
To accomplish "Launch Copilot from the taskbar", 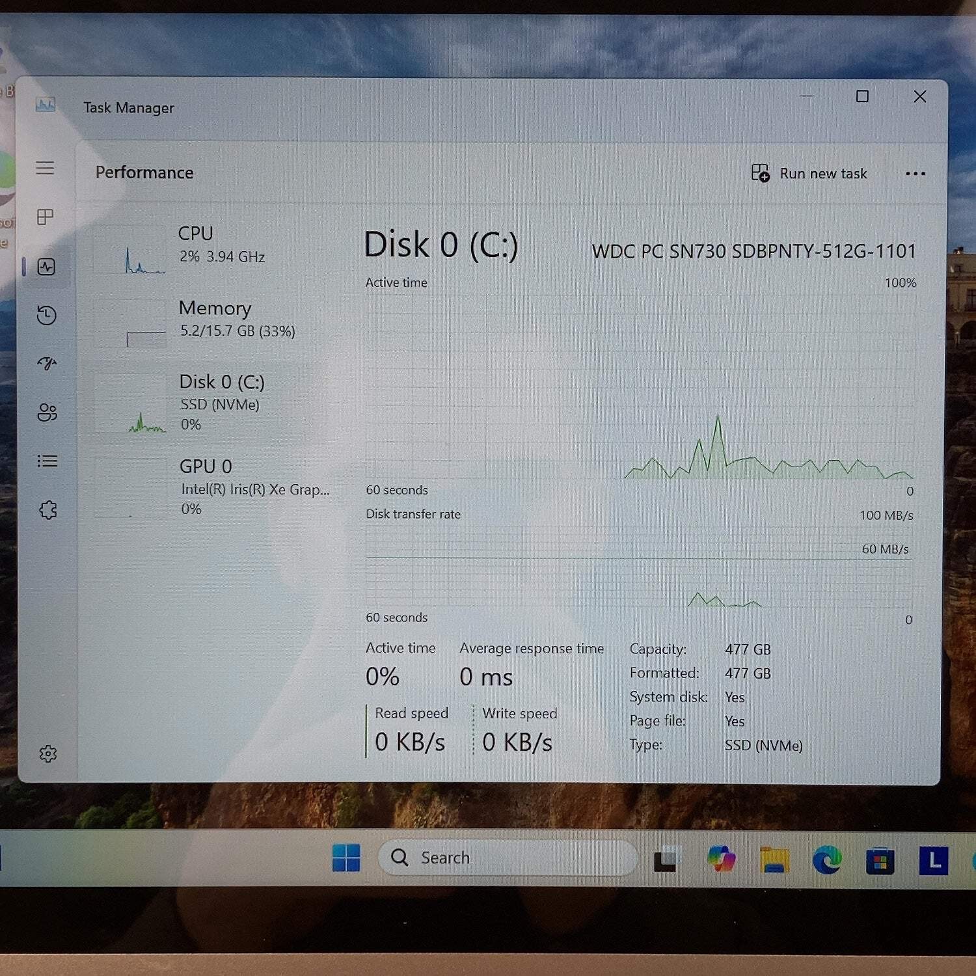I will (721, 859).
